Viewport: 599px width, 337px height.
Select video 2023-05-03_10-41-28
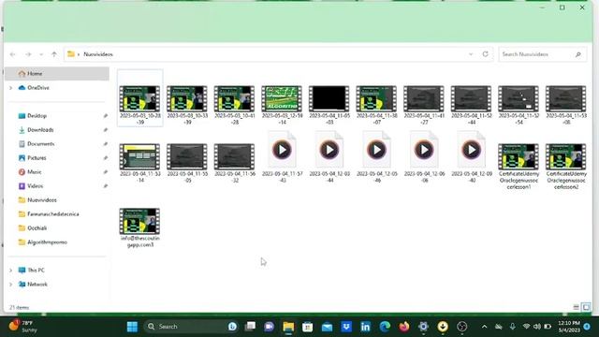coord(235,105)
